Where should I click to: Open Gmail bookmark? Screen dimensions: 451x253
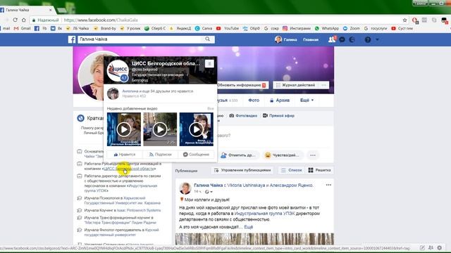click(22, 28)
